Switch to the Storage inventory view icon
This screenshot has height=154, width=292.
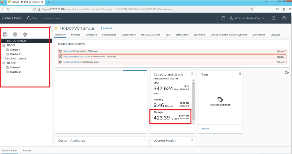pyautogui.click(x=15, y=35)
